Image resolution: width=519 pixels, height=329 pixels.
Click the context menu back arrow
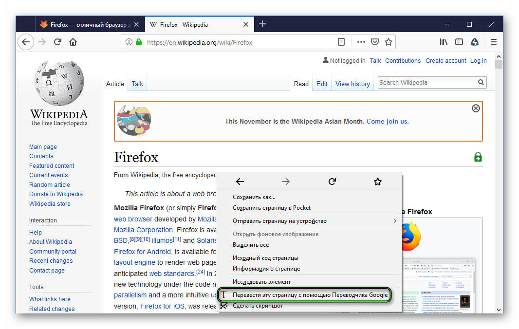[x=240, y=182]
